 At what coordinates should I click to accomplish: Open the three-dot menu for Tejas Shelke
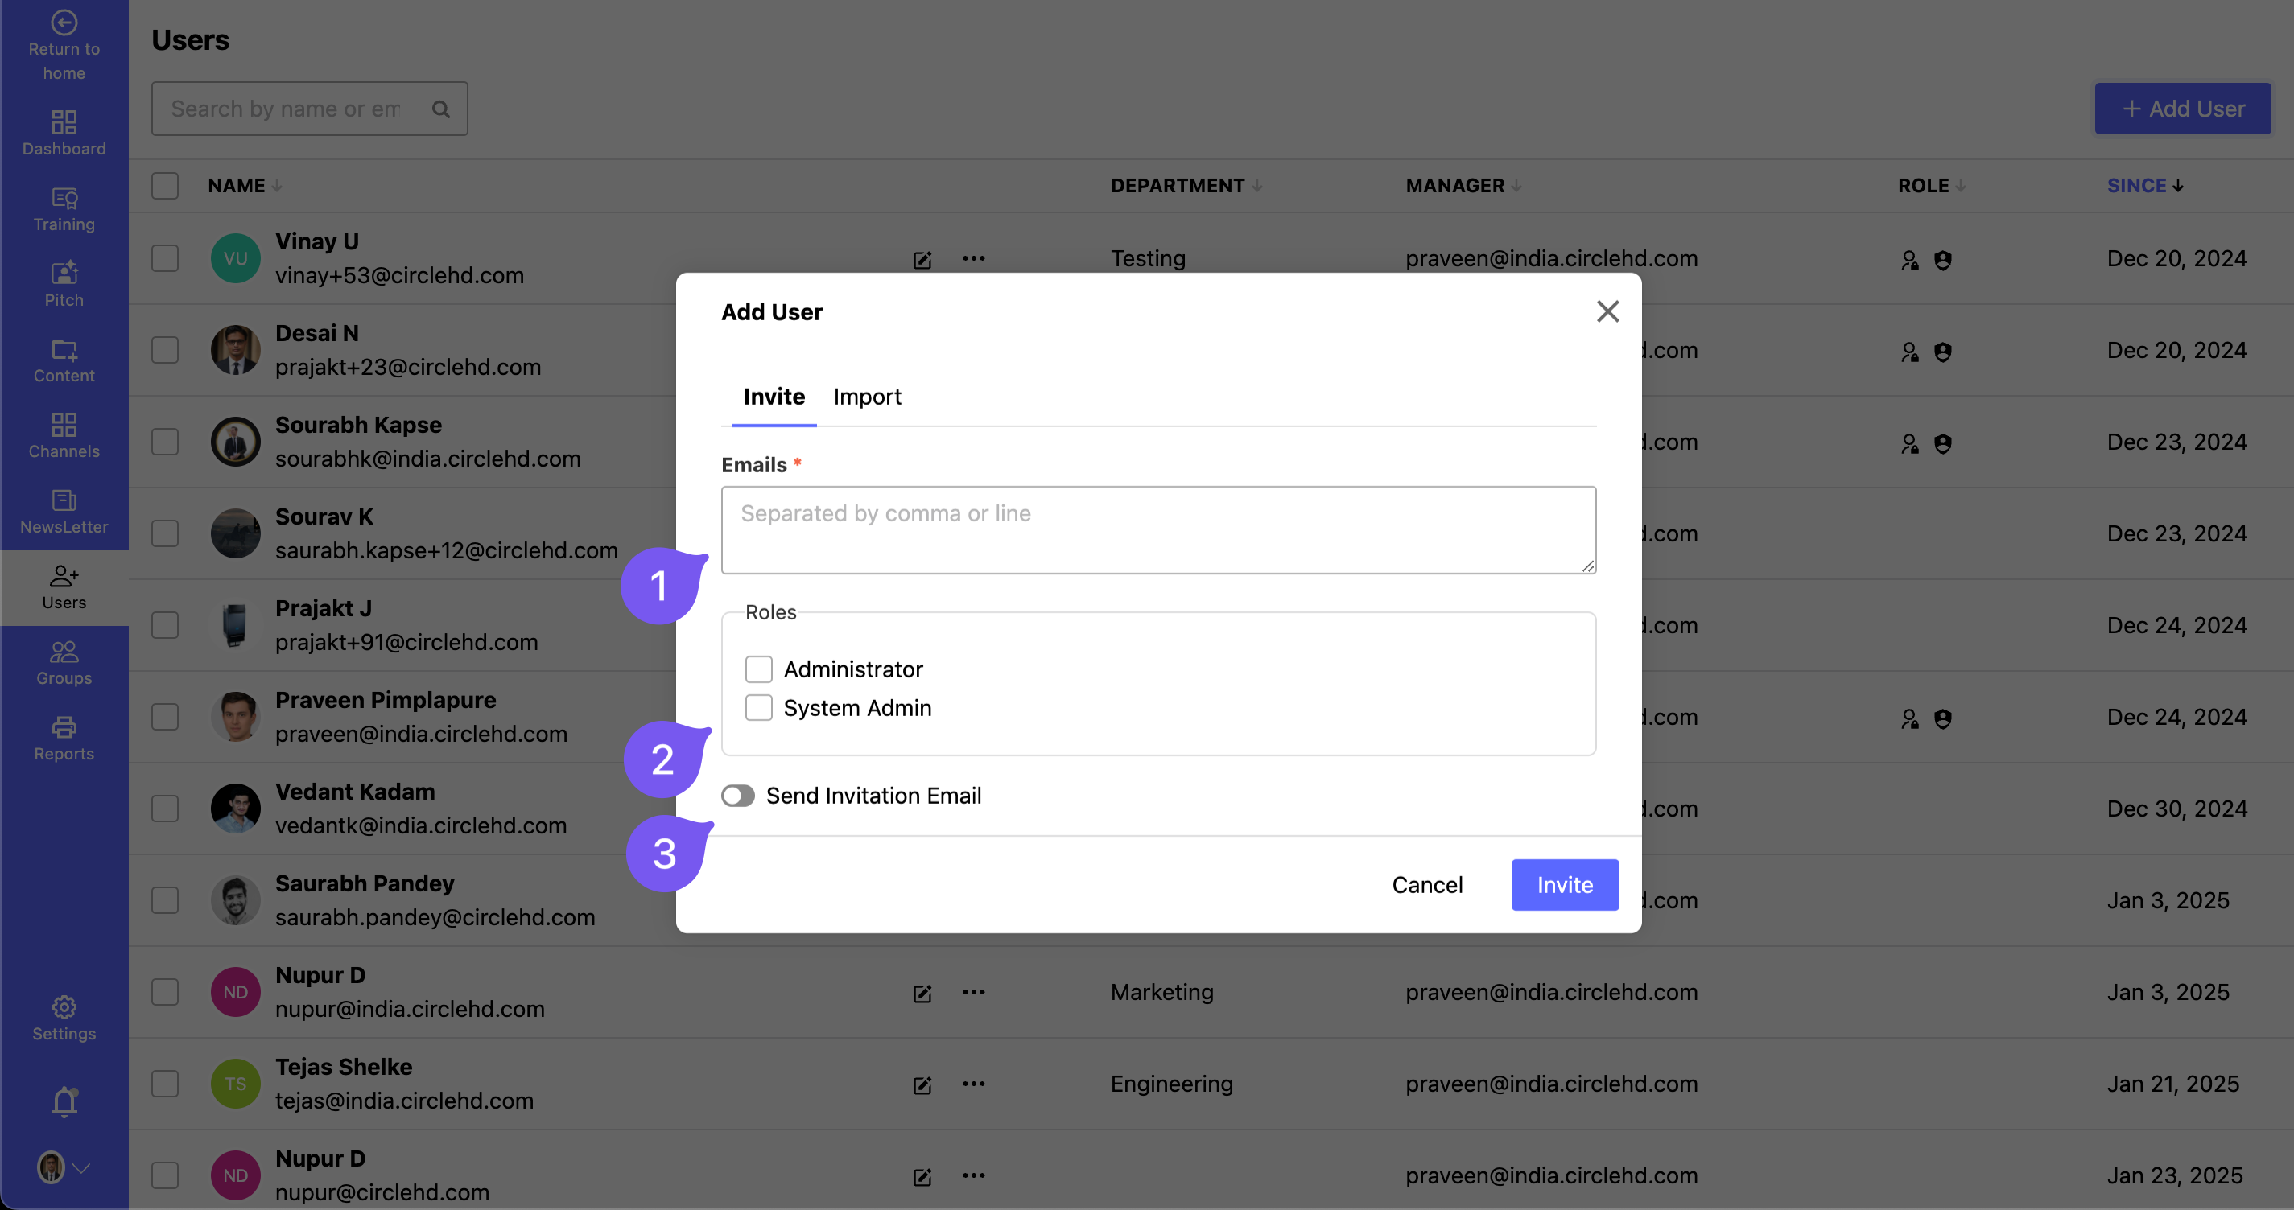click(x=973, y=1084)
